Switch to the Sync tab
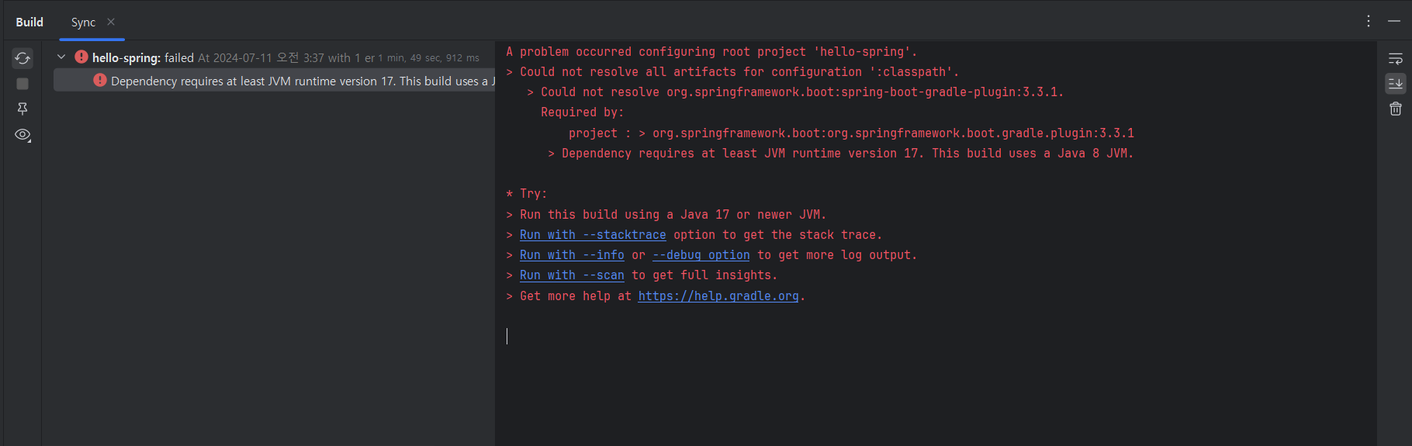The width and height of the screenshot is (1412, 446). [x=83, y=22]
